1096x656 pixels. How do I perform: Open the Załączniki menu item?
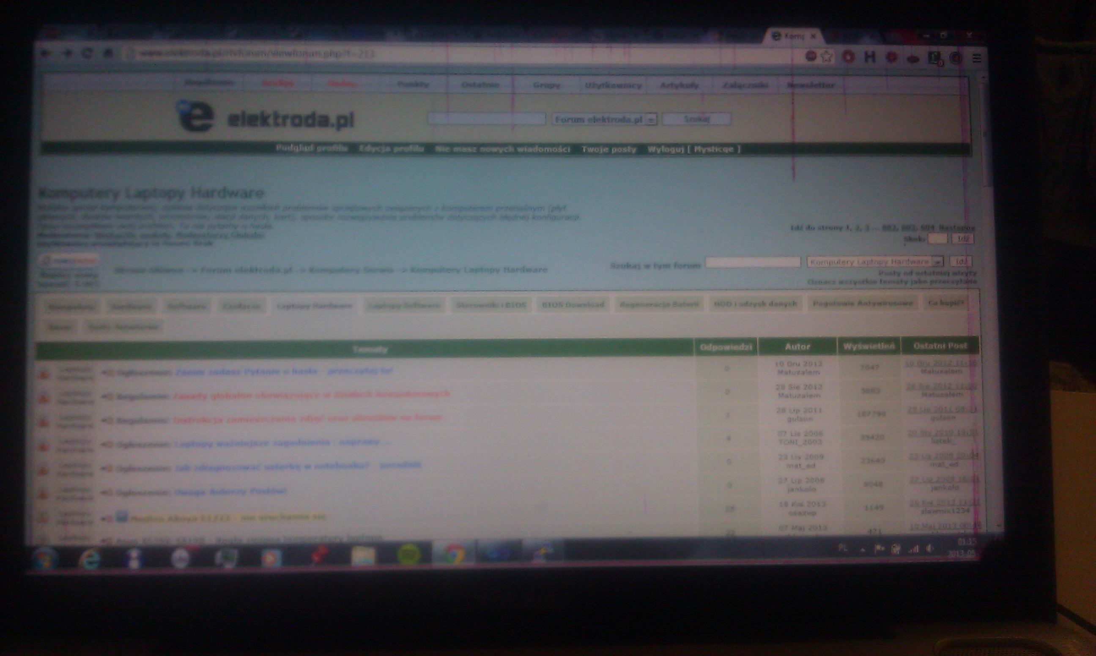click(745, 85)
